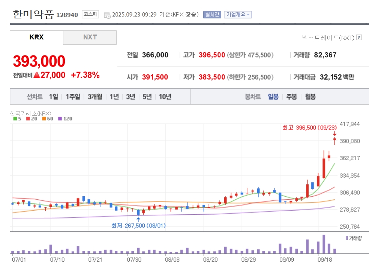Click the 저가 value 383,500

[212, 77]
